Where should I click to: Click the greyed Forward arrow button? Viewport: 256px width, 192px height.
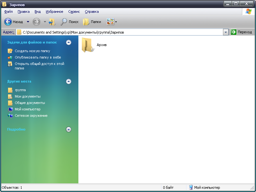tap(36, 22)
